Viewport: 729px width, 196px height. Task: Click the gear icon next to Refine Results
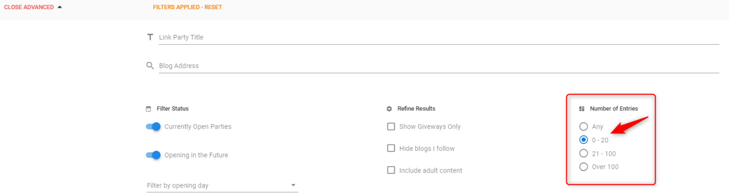(x=389, y=109)
